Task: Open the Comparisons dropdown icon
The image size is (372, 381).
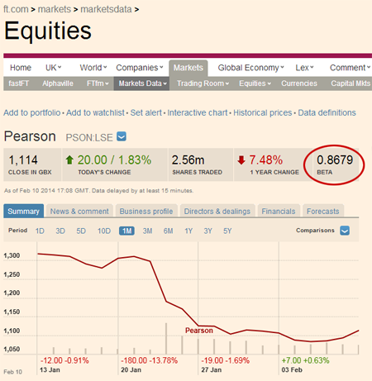Action: [x=345, y=231]
